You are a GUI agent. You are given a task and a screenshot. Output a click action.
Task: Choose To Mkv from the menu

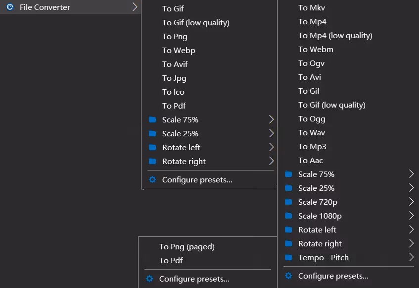(x=312, y=8)
